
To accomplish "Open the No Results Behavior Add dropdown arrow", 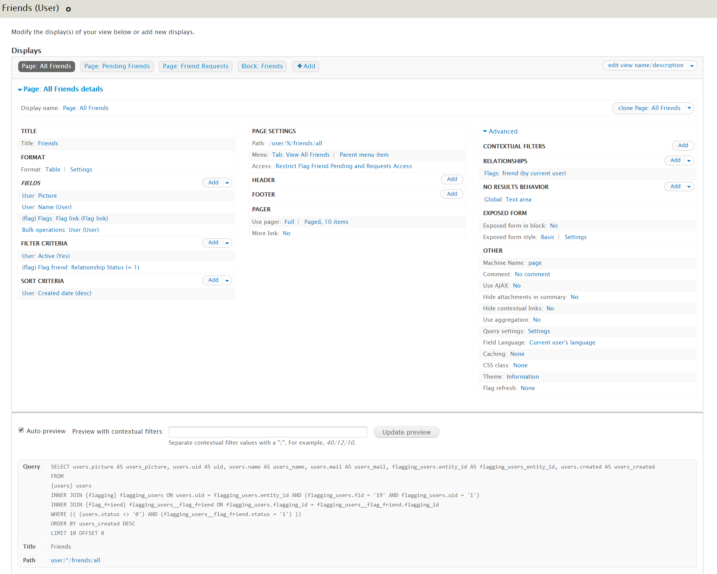I will [689, 187].
